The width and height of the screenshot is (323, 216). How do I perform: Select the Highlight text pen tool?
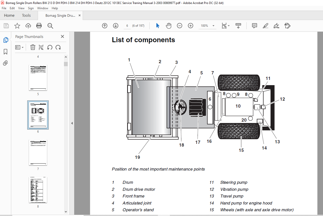pyautogui.click(x=266, y=26)
